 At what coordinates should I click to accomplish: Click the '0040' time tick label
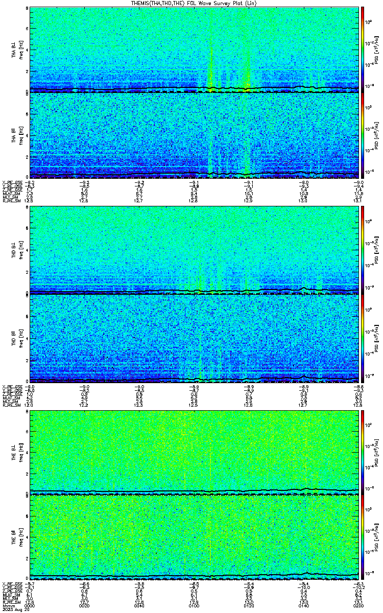click(x=139, y=606)
